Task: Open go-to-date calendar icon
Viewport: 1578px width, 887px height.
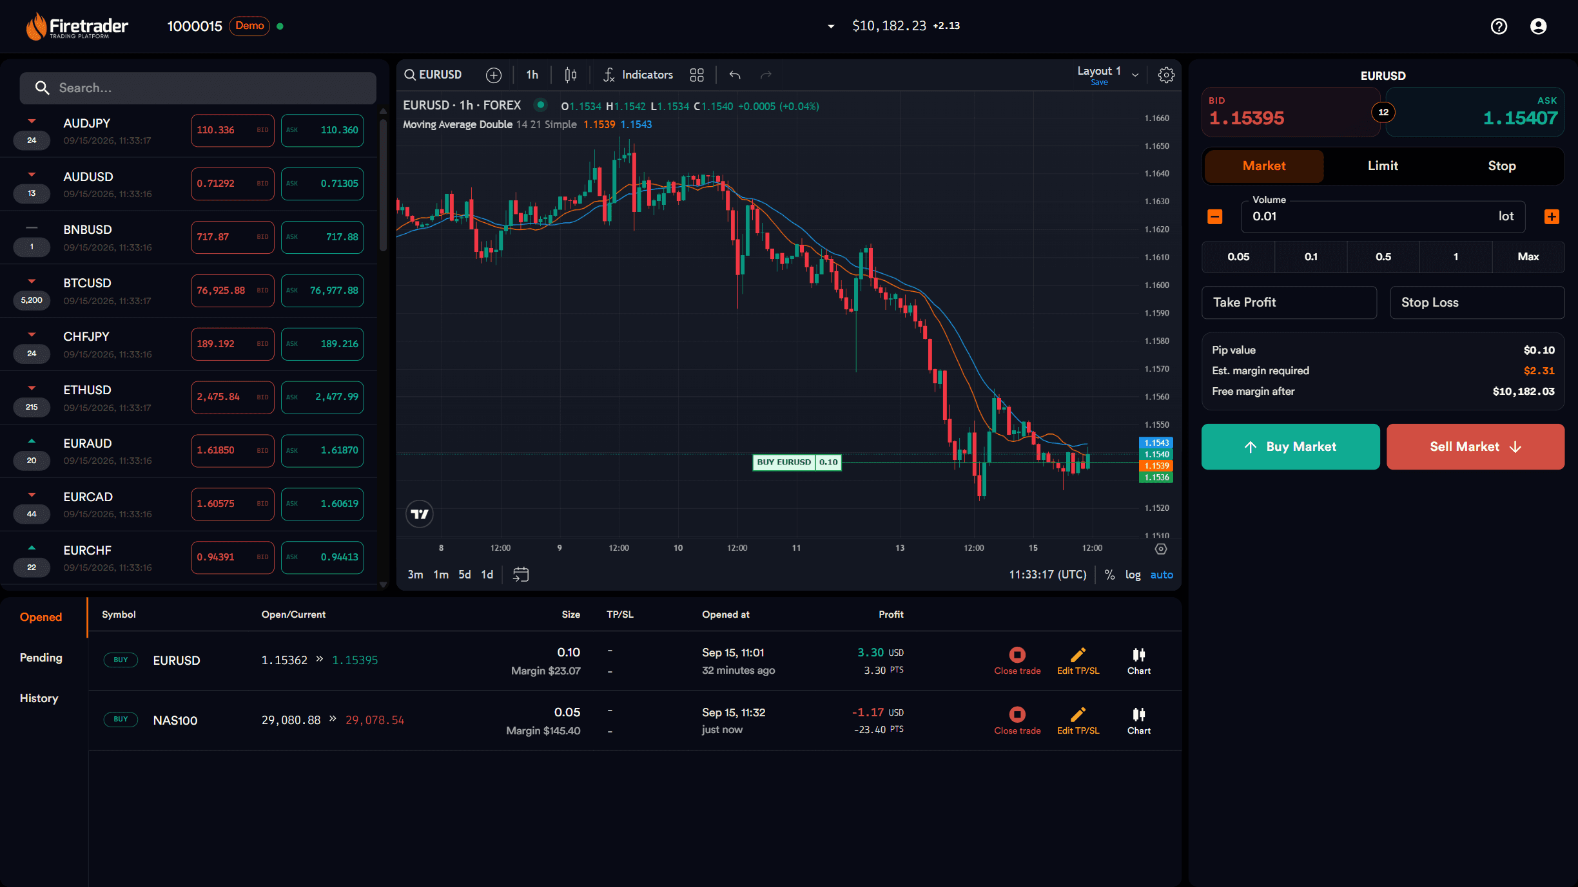Action: click(x=521, y=574)
